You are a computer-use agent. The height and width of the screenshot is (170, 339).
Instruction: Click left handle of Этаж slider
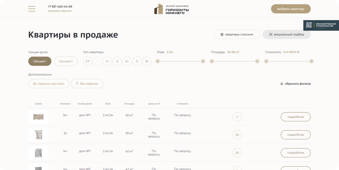point(158,61)
